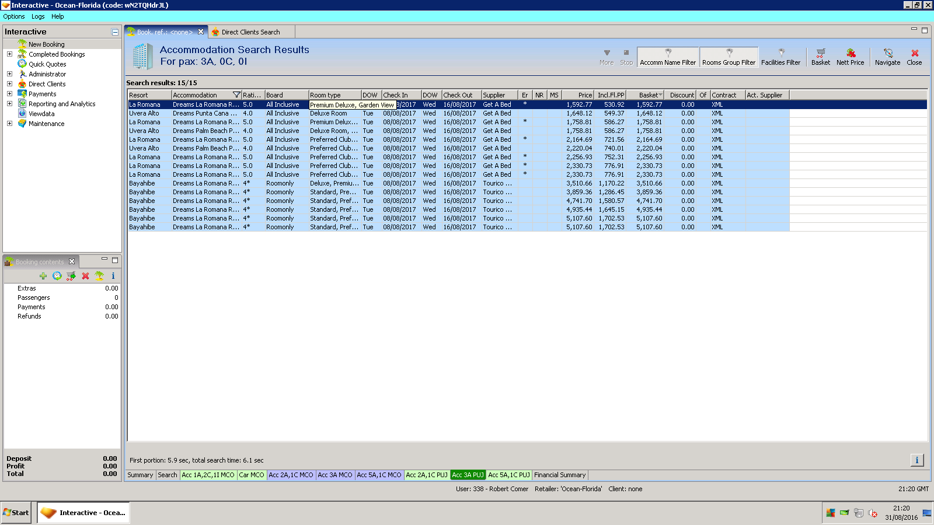934x525 pixels.
Task: Expand the Reporting and Analytics node
Action: point(9,104)
